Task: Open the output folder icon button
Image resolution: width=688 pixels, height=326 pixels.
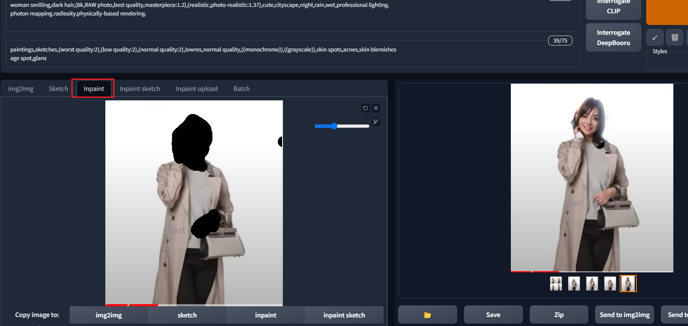Action: point(427,315)
